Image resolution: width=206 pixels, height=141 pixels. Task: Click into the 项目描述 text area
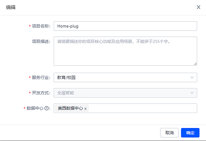[125, 51]
